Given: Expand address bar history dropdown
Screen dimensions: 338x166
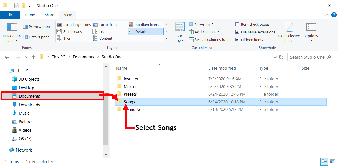Looking at the screenshot, I should (275, 57).
